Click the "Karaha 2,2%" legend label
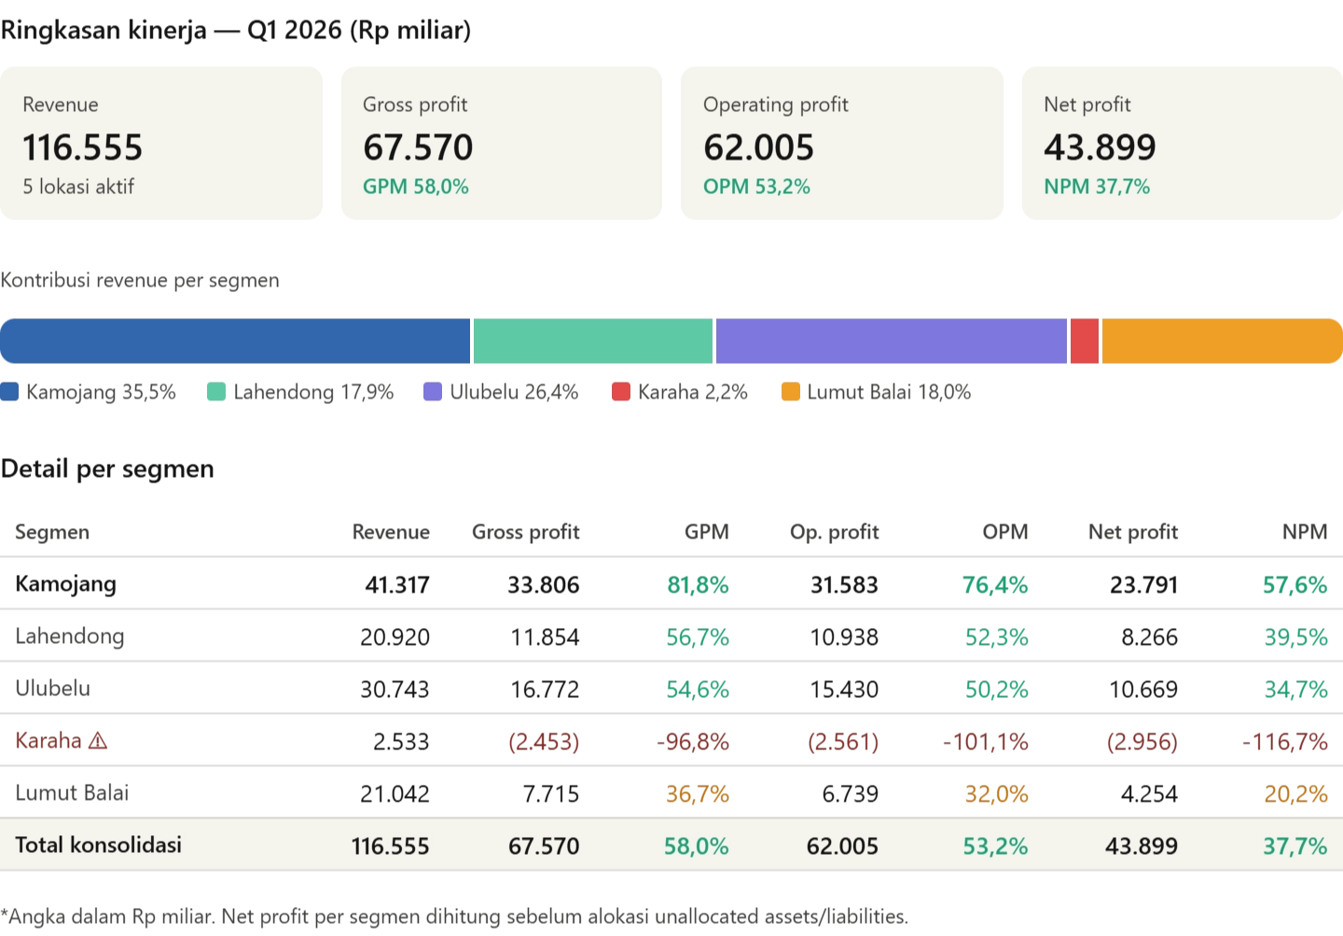 point(693,392)
